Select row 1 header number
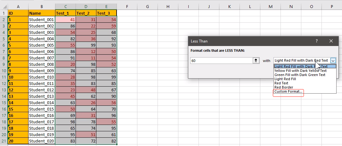The height and width of the screenshot is (146, 342). pyautogui.click(x=4, y=13)
